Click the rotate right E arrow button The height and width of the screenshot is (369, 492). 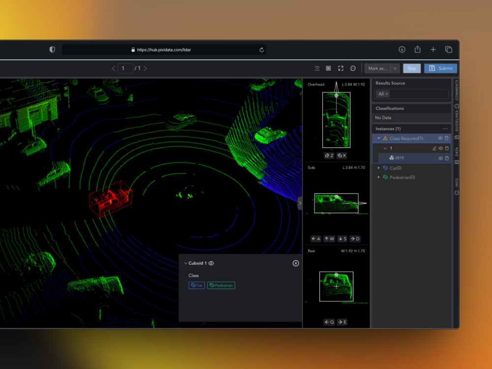click(x=342, y=322)
